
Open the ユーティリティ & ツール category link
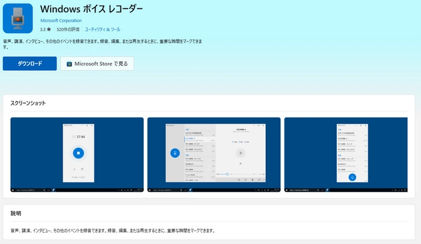(x=103, y=29)
